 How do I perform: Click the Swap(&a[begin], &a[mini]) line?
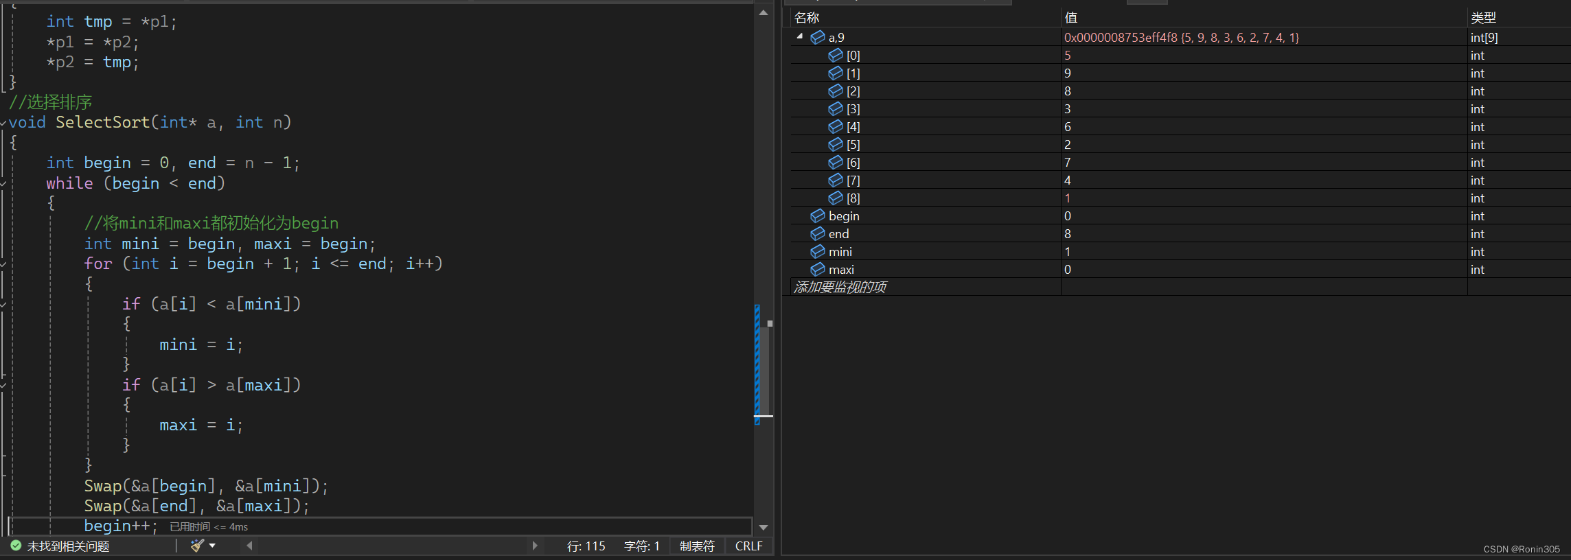click(x=206, y=486)
